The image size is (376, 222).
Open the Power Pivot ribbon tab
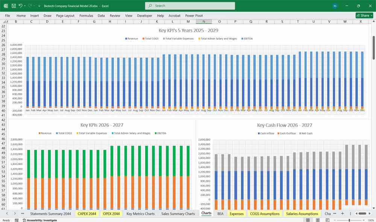194,15
